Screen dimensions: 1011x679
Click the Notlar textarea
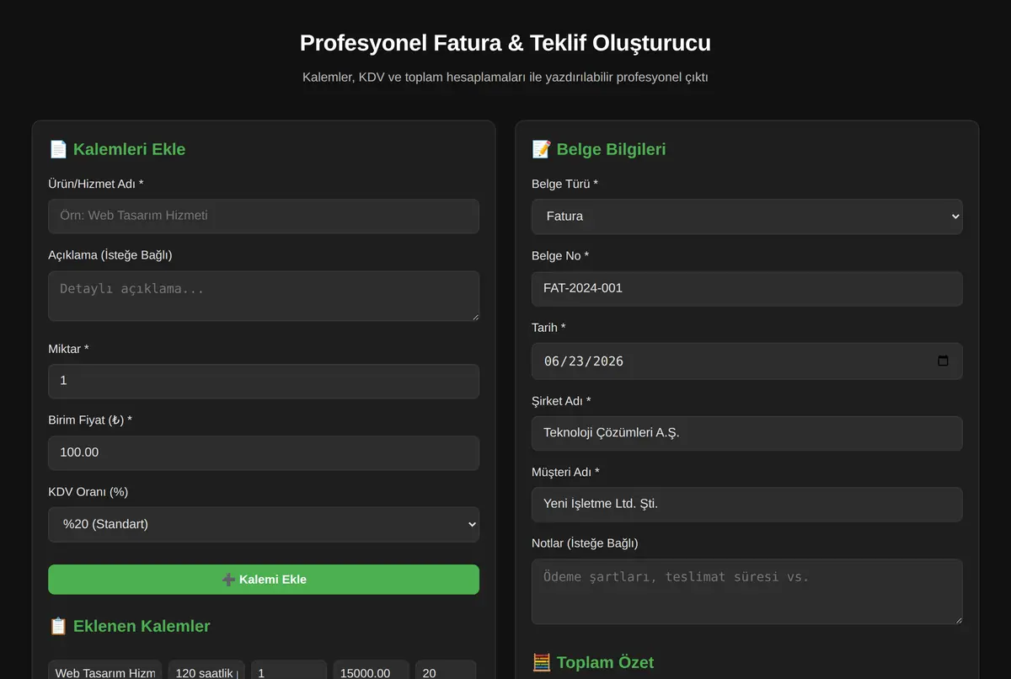[746, 591]
